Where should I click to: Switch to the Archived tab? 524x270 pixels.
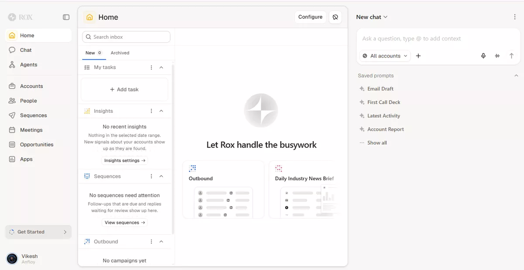120,53
